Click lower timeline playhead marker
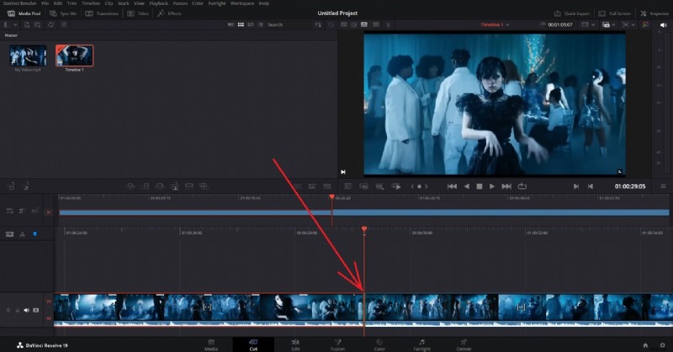Viewport: 673px width, 352px height. tap(364, 230)
